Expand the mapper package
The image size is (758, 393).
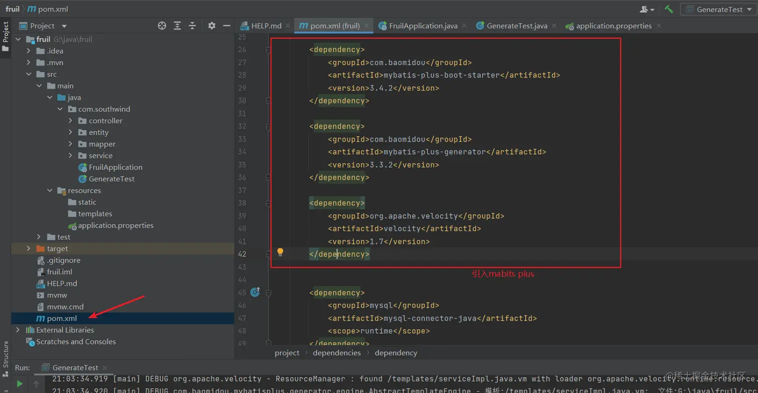tap(71, 144)
